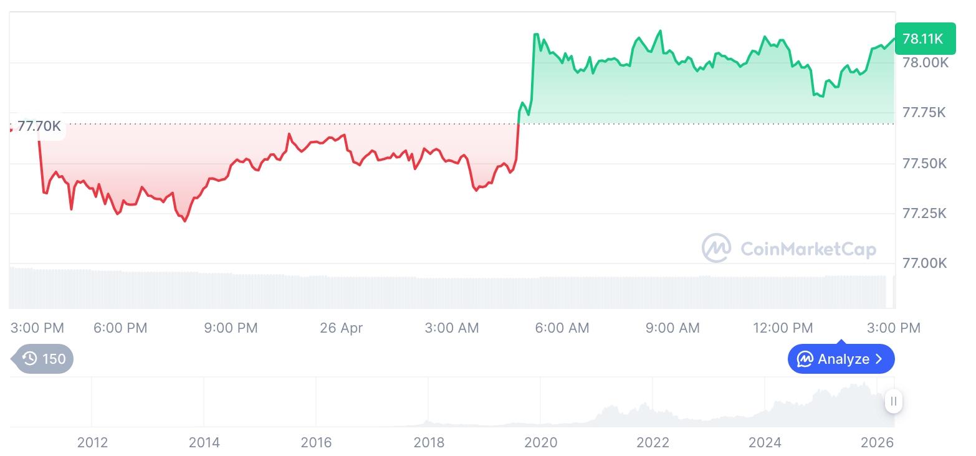The image size is (976, 456).
Task: Open the 150 history badge
Action: (44, 359)
